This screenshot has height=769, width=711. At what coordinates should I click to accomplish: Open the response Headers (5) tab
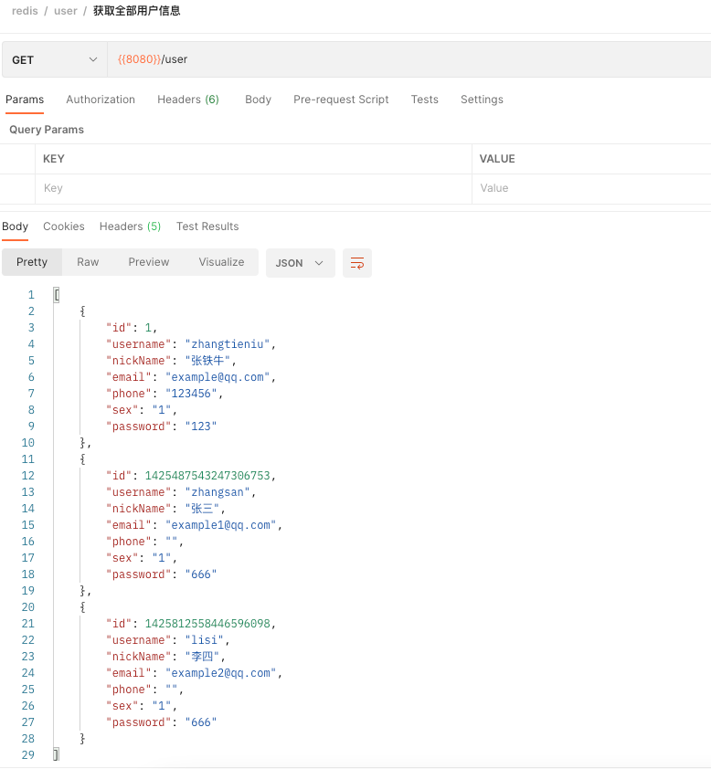point(130,226)
